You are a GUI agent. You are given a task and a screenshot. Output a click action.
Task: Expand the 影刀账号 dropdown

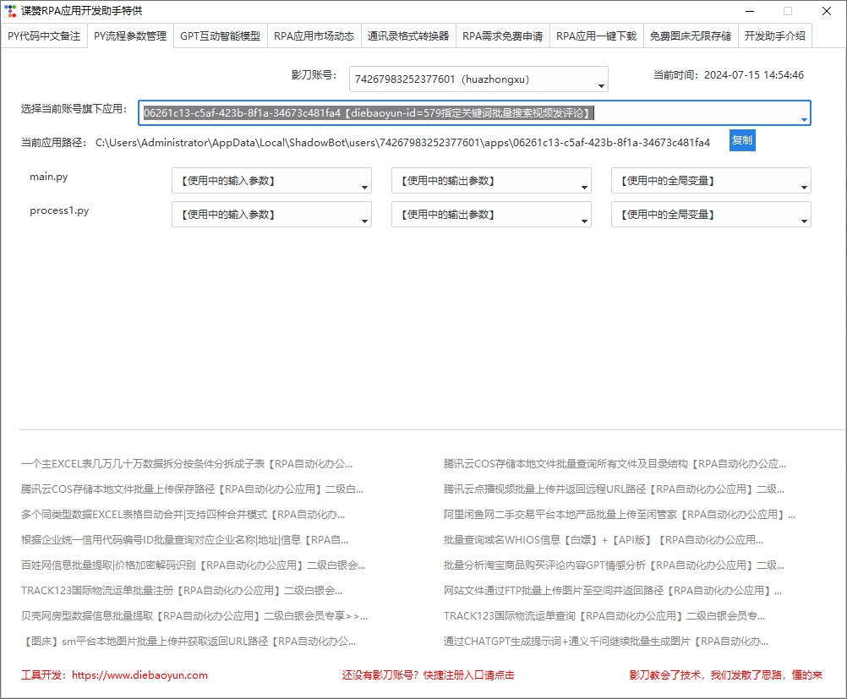click(478, 79)
